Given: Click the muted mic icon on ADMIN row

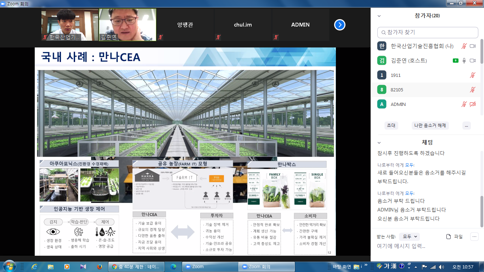Looking at the screenshot, I should point(464,104).
